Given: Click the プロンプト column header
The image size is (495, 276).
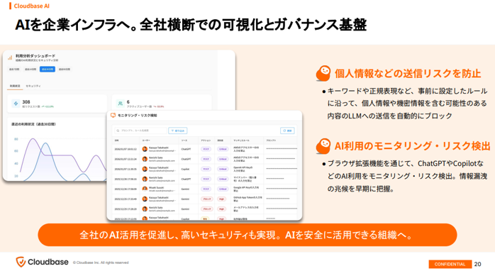Looking at the screenshot, I should [270, 140].
